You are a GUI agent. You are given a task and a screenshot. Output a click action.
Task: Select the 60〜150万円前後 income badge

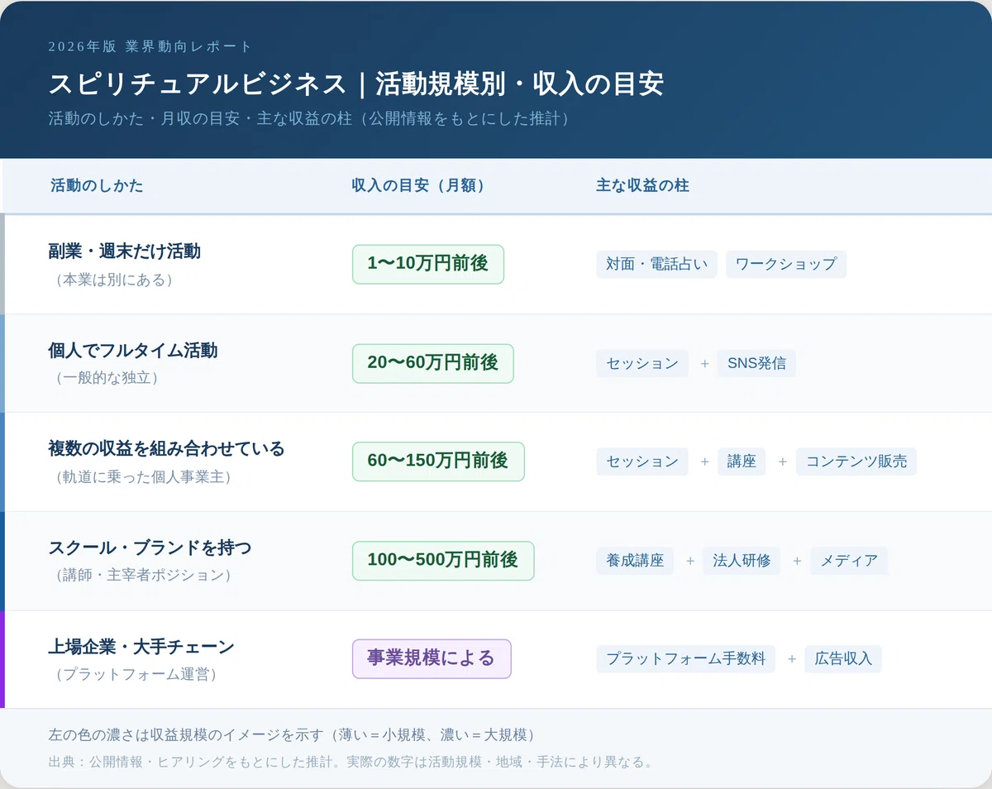pos(438,461)
